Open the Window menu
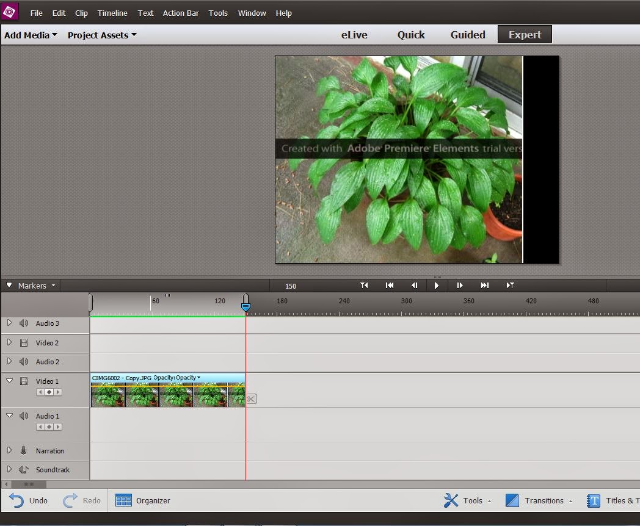The image size is (640, 526). point(252,13)
